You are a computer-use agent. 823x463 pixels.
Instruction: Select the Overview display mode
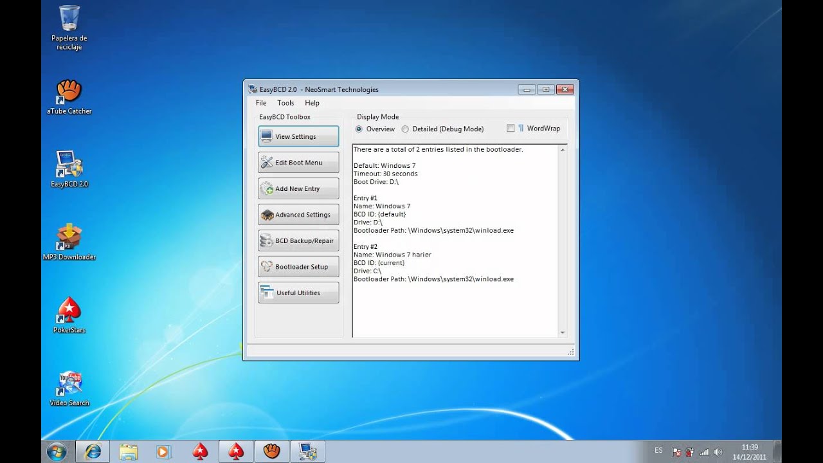pyautogui.click(x=375, y=129)
